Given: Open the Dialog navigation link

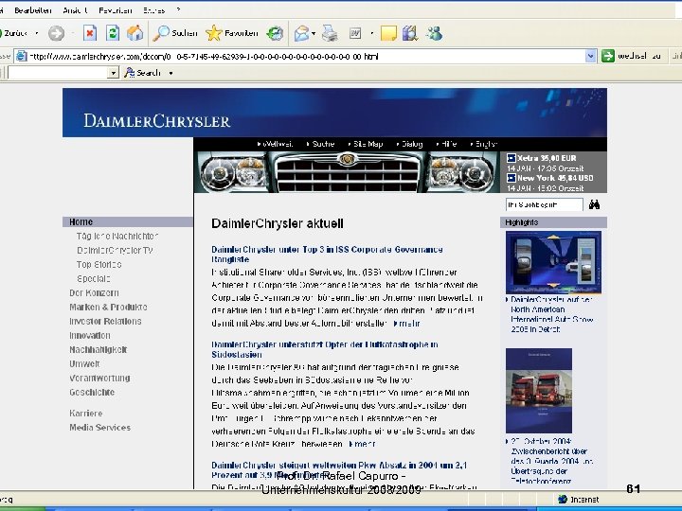Looking at the screenshot, I should (x=410, y=144).
